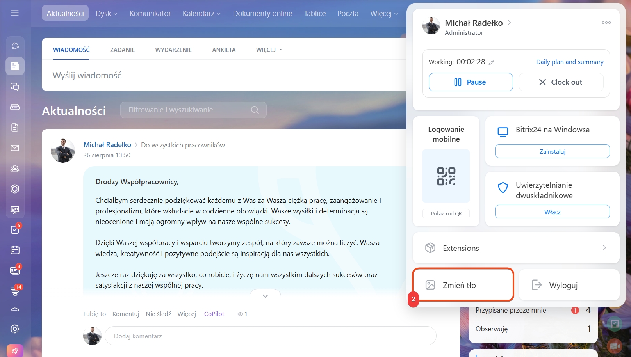Click the Zmień tło button
Screen dimensions: 631x357
point(463,285)
